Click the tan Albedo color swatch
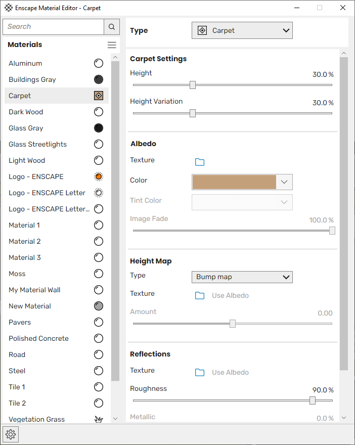The width and height of the screenshot is (355, 445). pos(234,182)
